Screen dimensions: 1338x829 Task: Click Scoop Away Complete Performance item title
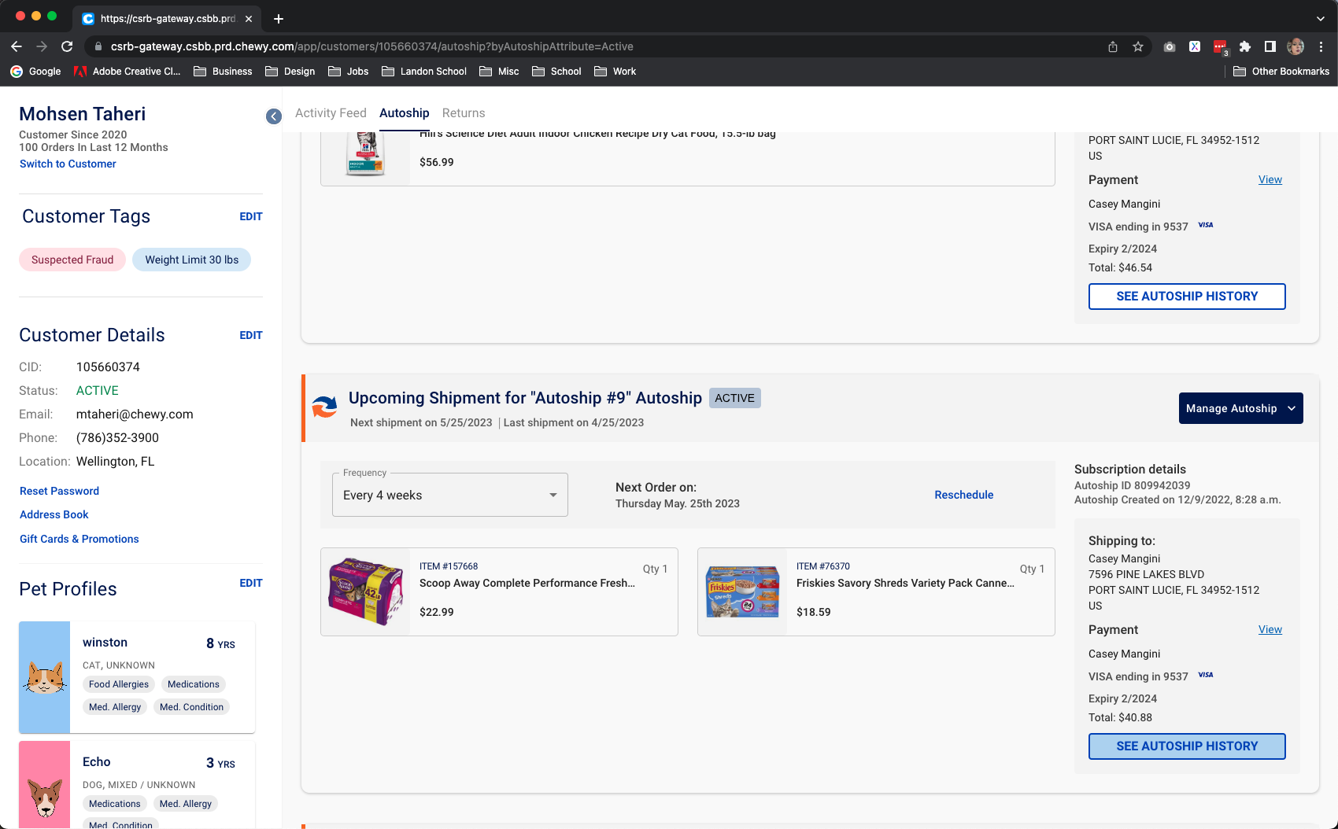(x=527, y=583)
